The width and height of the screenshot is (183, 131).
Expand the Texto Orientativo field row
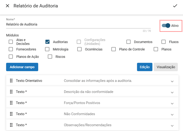(x=172, y=81)
